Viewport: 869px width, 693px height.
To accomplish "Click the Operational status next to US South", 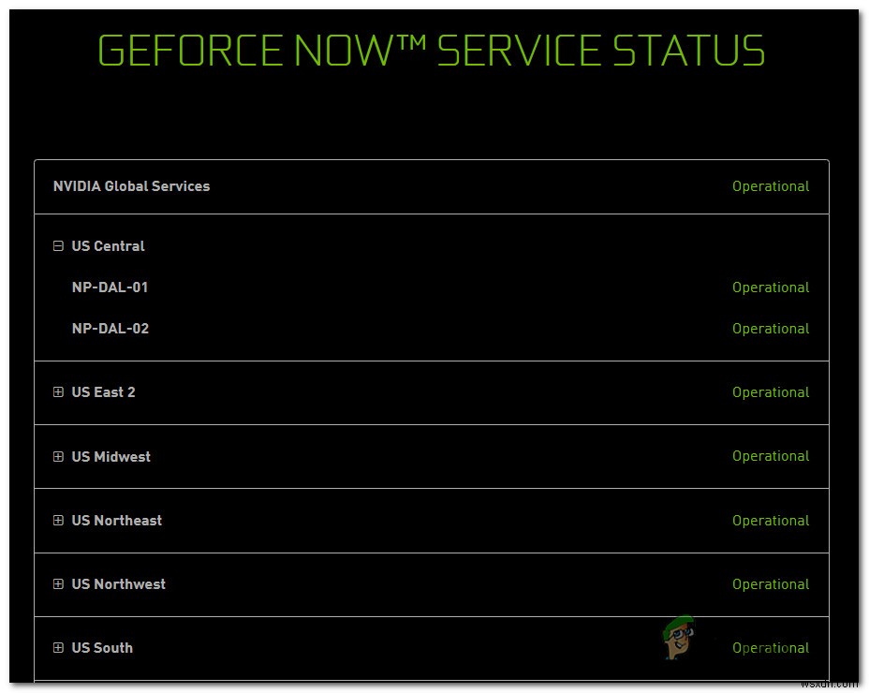I will tap(771, 647).
